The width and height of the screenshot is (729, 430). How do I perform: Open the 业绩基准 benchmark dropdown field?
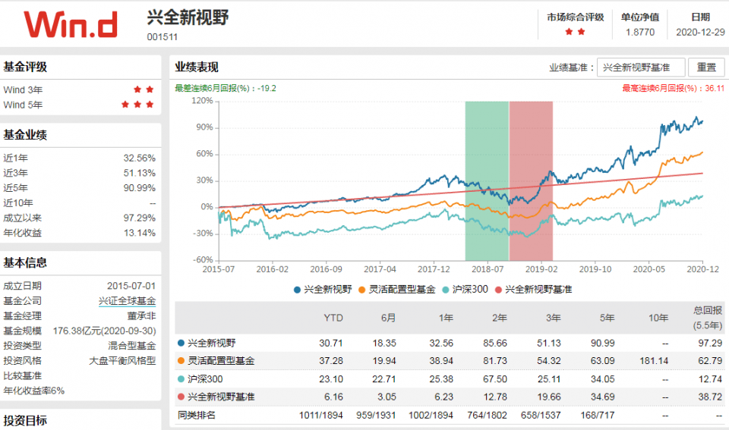[641, 67]
